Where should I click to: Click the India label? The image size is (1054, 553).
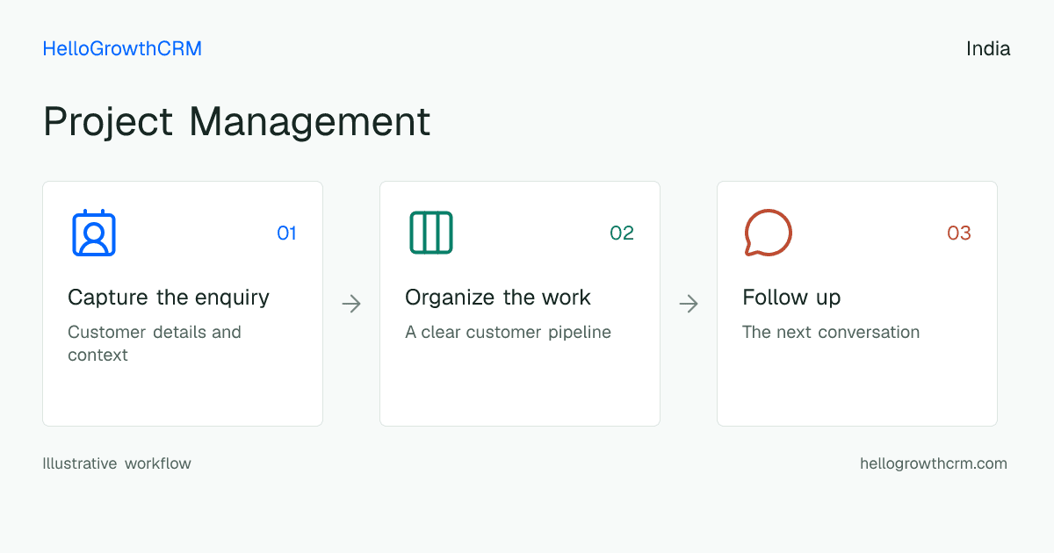tap(988, 49)
